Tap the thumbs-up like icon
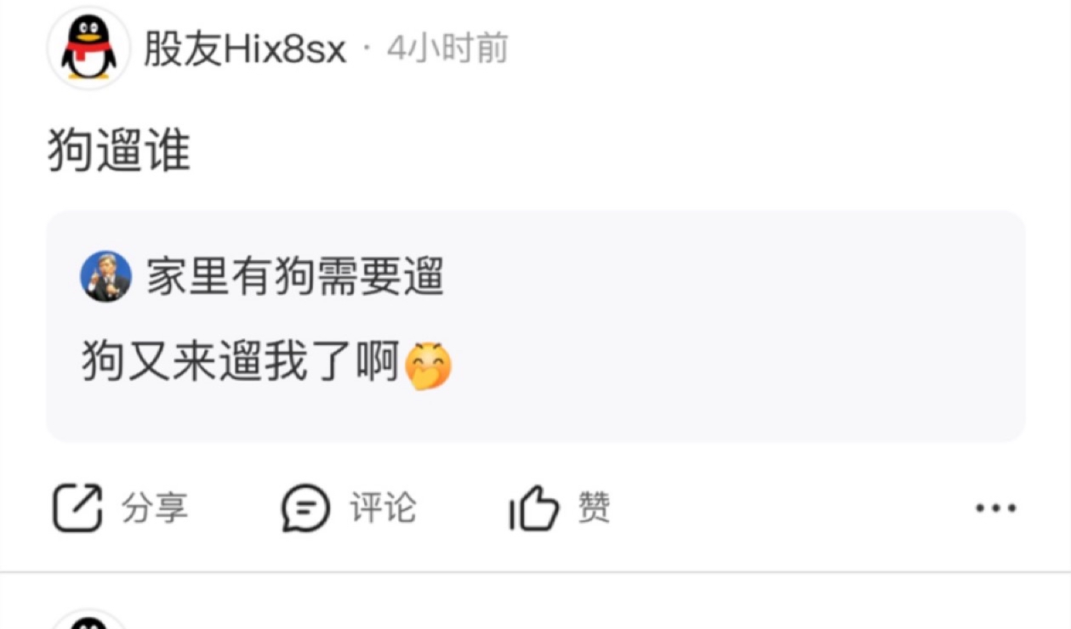 tap(534, 508)
